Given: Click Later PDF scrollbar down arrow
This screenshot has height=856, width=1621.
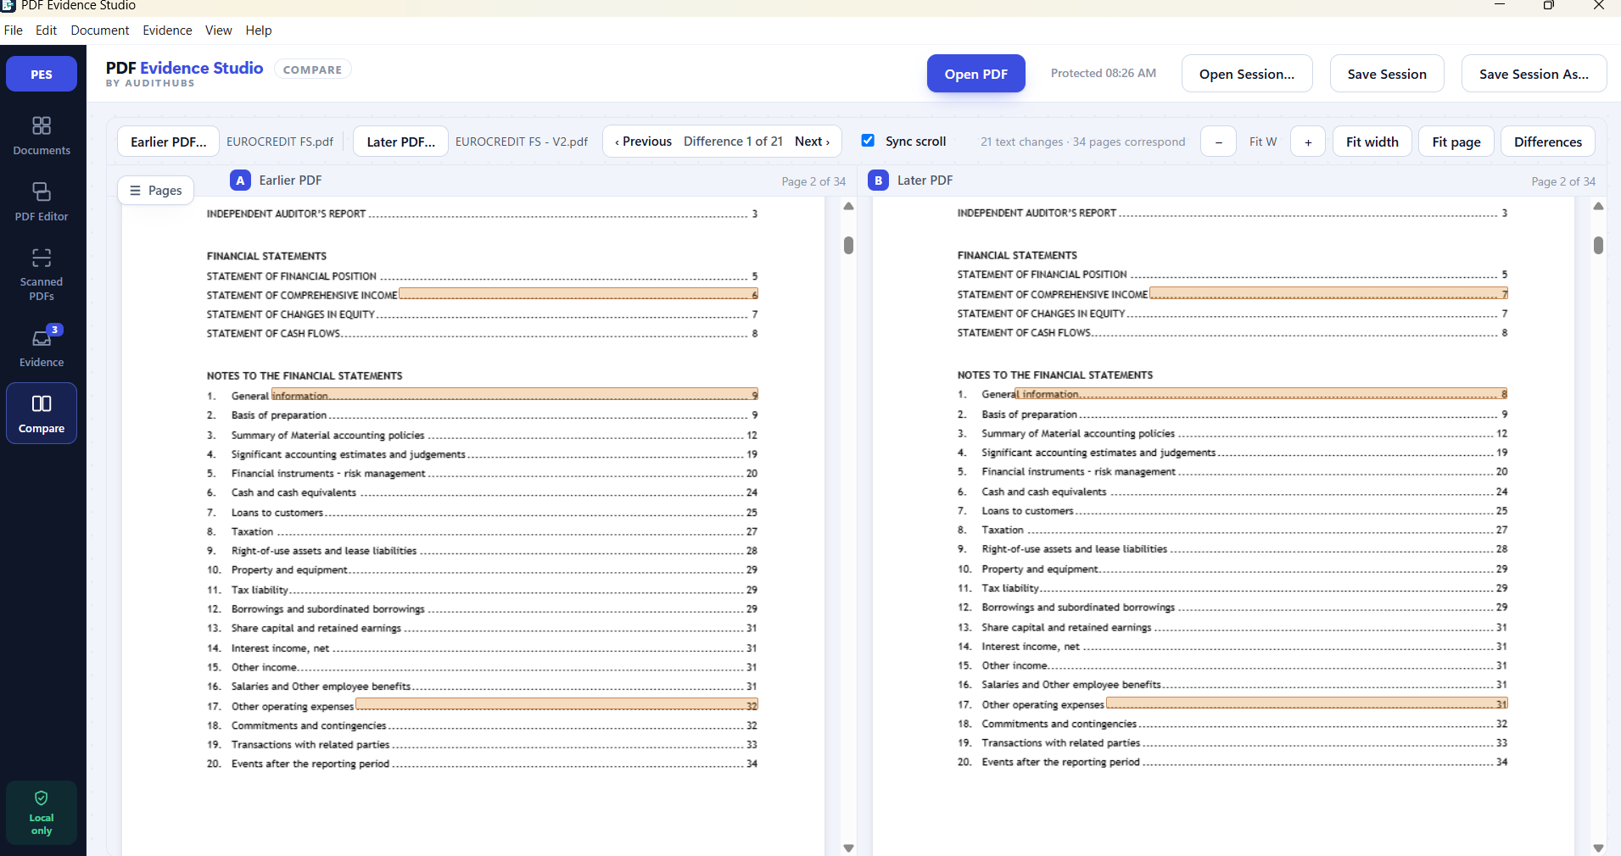Looking at the screenshot, I should (1598, 848).
